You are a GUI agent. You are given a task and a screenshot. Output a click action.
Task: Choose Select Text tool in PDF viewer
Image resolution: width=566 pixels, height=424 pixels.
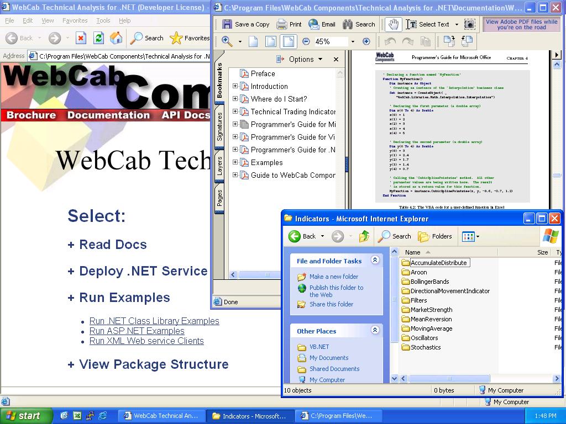428,24
